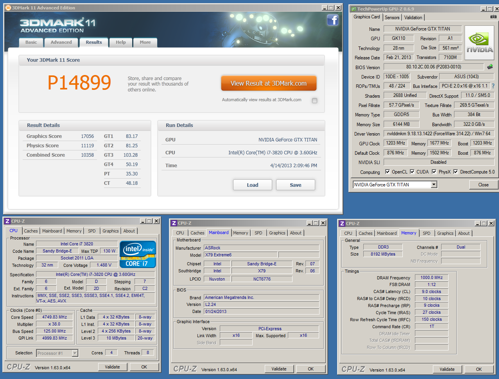Click the Save button in Run Details
Image resolution: width=499 pixels, height=379 pixels.
point(296,185)
